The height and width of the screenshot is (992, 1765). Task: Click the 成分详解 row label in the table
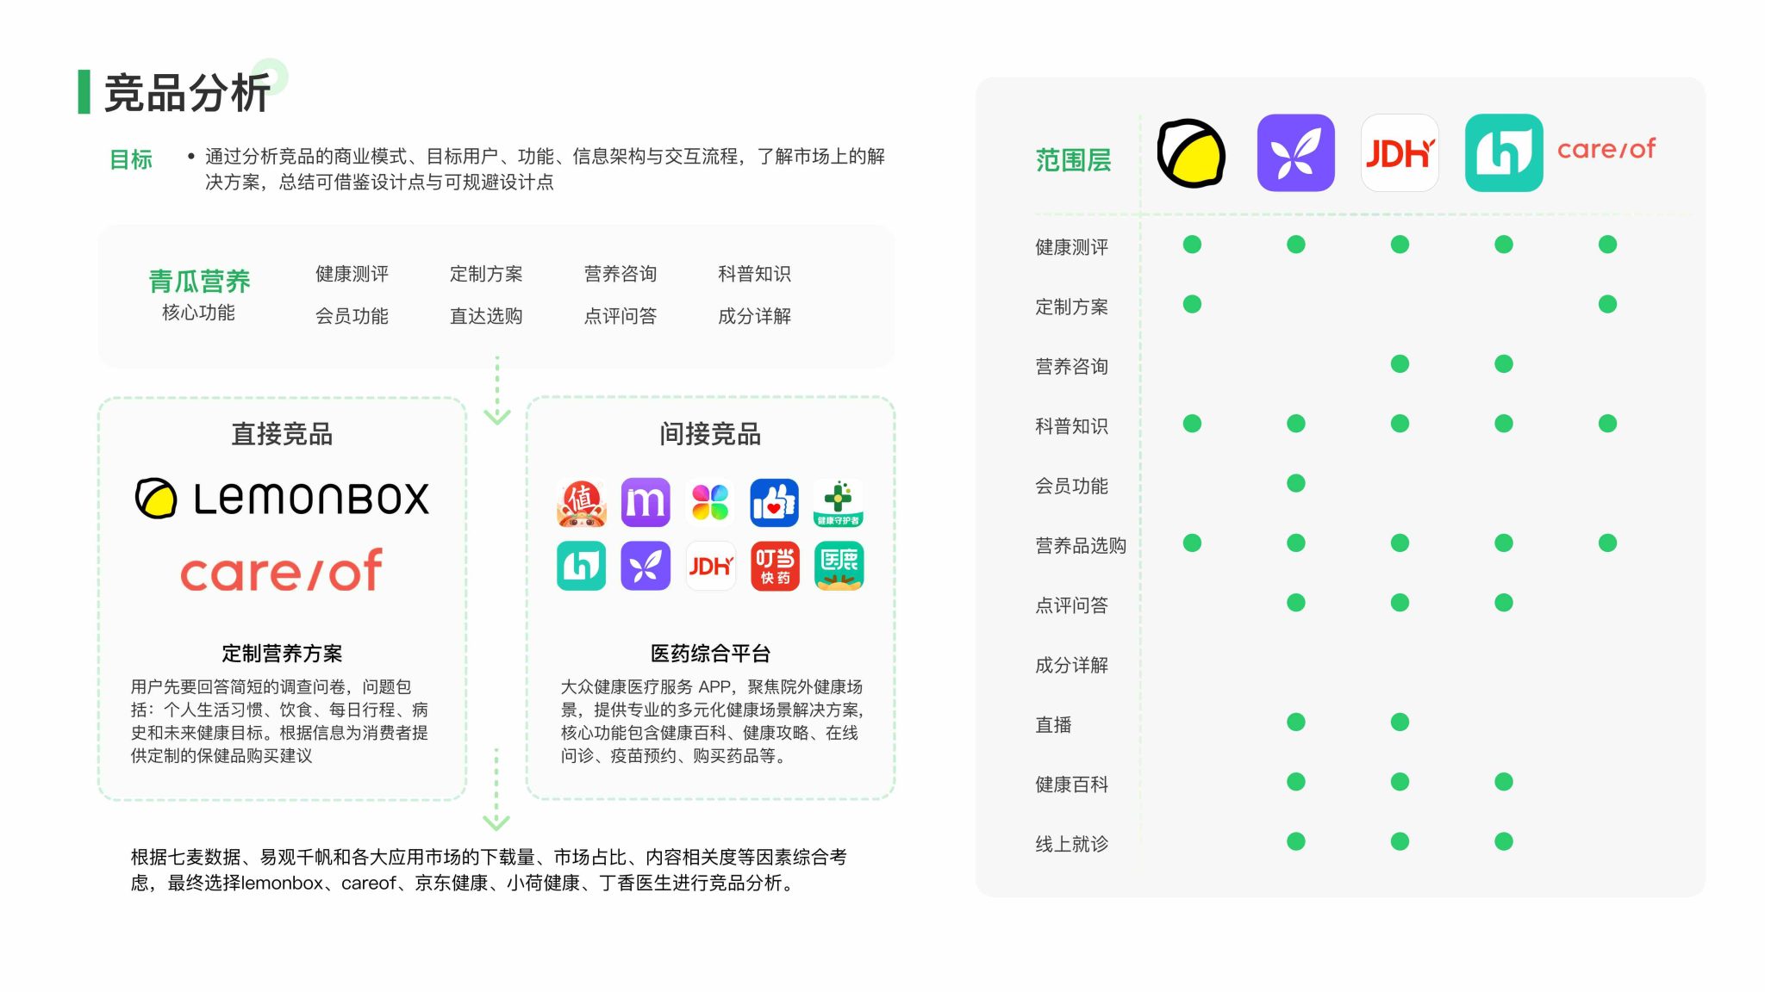1071,665
